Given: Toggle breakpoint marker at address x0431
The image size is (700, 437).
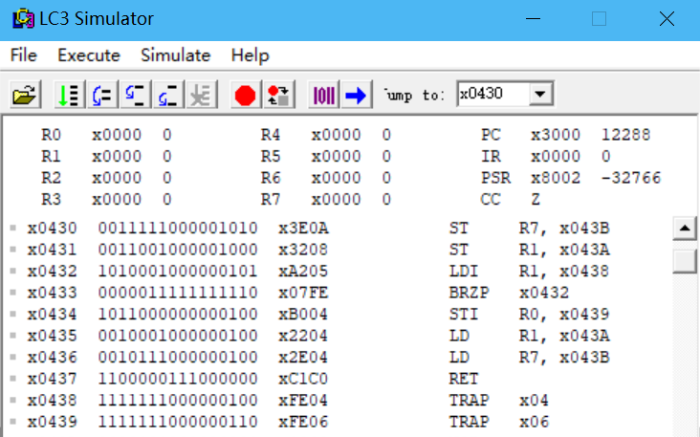Looking at the screenshot, I should pyautogui.click(x=13, y=250).
